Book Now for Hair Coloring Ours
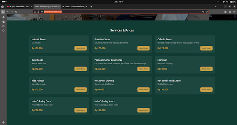237x125 pixels. tap(81, 110)
